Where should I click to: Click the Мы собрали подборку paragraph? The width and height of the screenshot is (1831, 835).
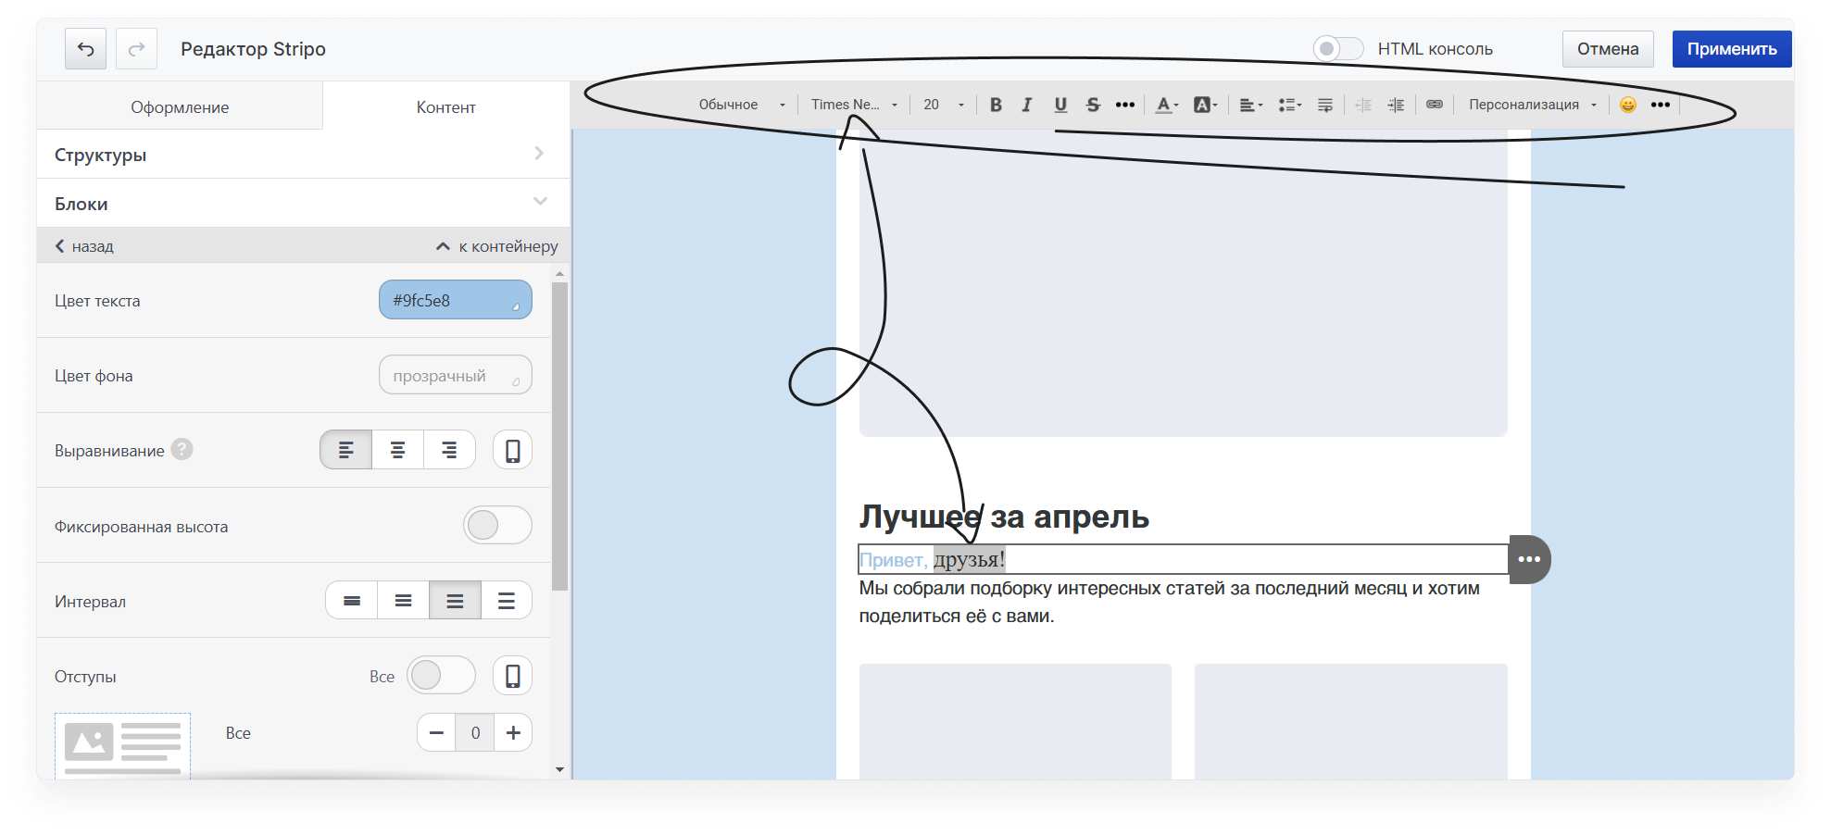click(1170, 602)
